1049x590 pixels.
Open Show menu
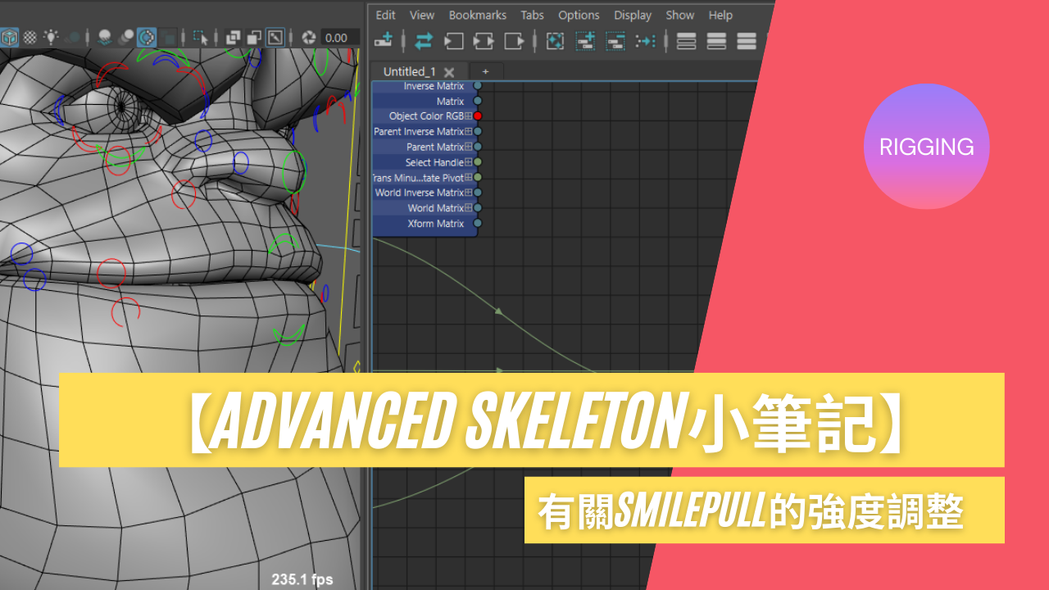coord(680,15)
